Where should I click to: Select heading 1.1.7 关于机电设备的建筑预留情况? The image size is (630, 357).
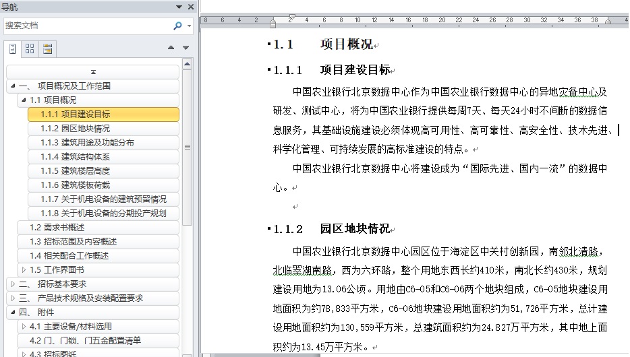(x=104, y=199)
